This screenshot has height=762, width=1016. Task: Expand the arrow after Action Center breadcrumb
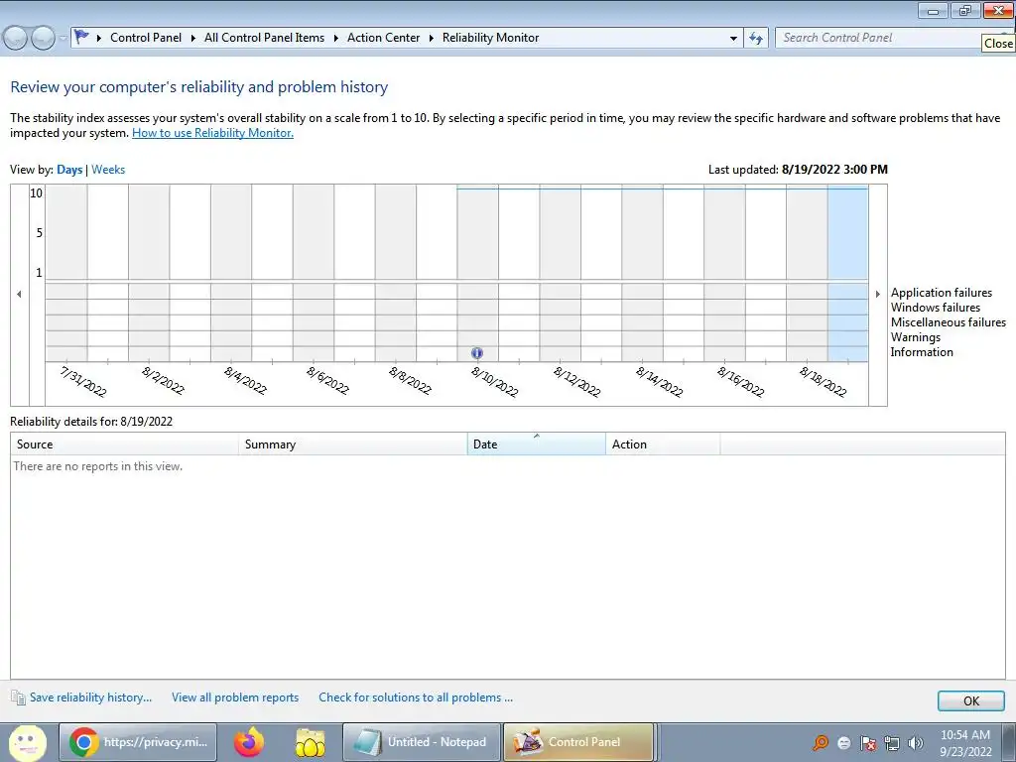pos(431,39)
